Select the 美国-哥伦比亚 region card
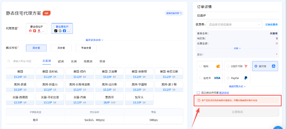 pos(50,100)
